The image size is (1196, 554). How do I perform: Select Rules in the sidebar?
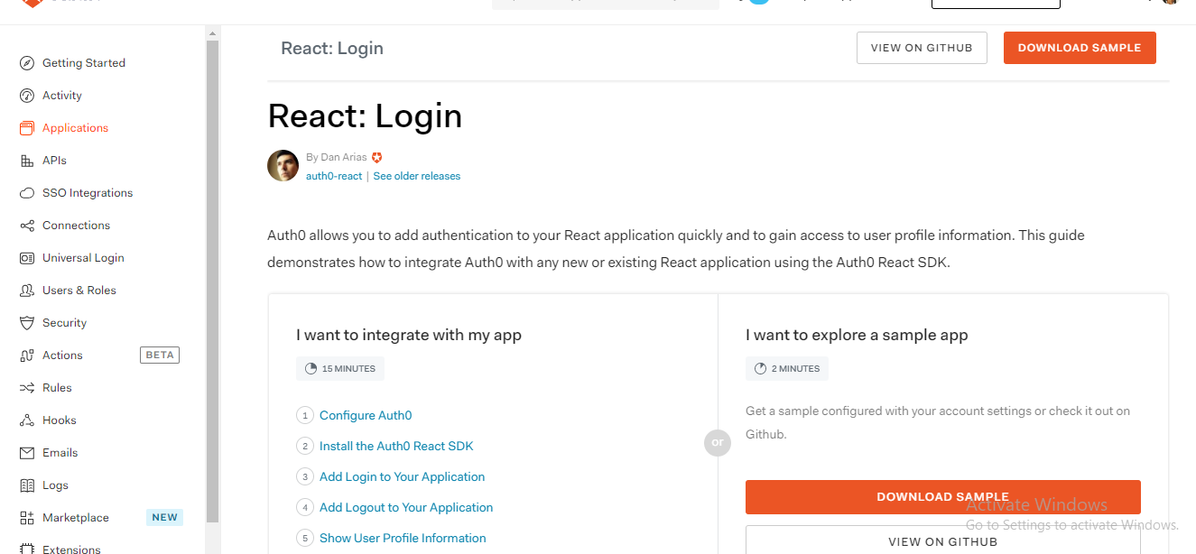[x=57, y=388]
